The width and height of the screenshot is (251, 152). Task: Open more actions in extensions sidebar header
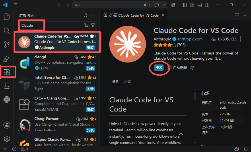pos(93,15)
